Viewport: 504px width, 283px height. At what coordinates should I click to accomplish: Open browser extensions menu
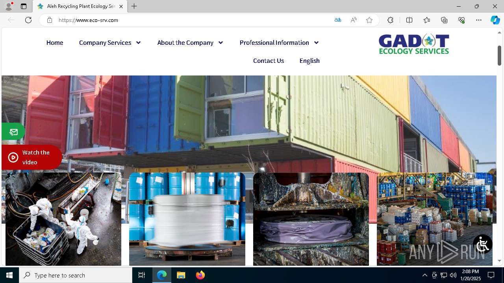pyautogui.click(x=390, y=20)
